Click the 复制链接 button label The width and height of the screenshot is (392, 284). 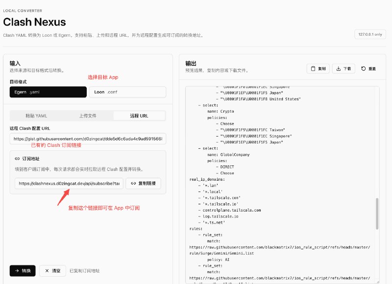(x=147, y=183)
